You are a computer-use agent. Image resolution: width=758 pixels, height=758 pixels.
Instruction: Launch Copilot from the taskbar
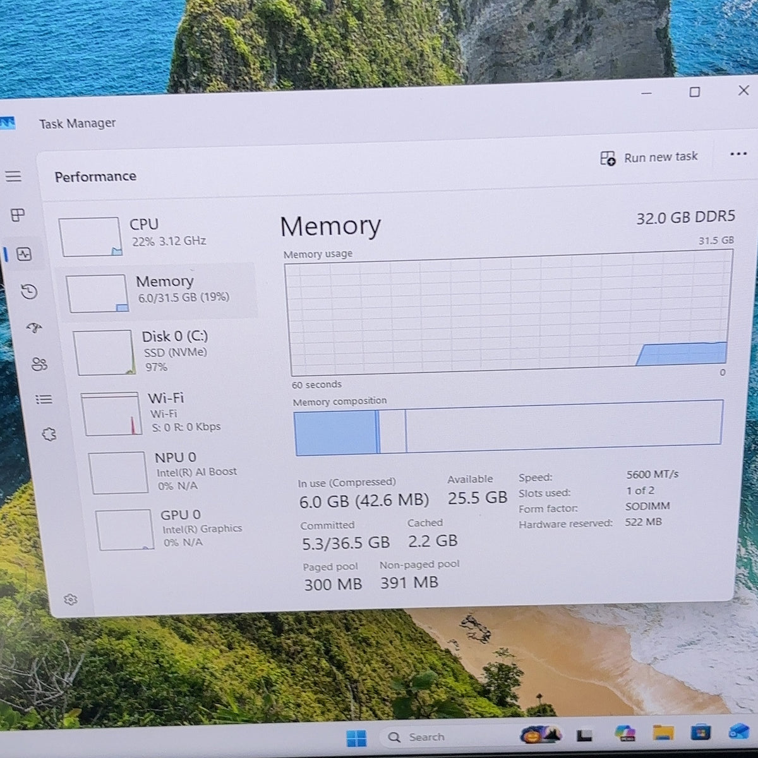tap(625, 733)
